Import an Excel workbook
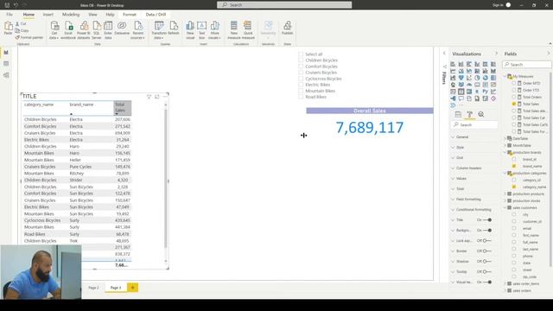 point(68,30)
